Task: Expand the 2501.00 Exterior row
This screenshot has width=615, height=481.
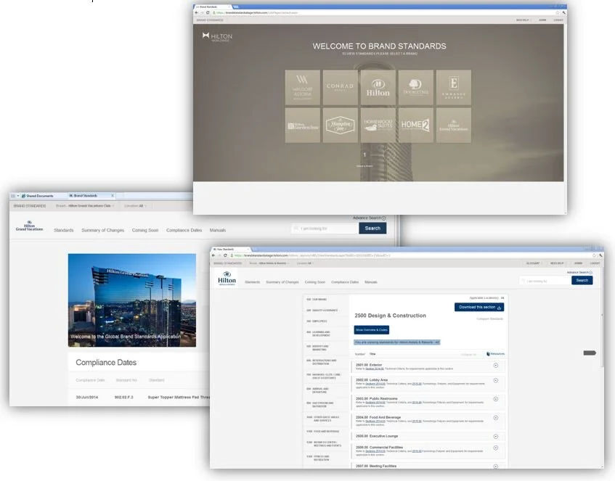Action: 496,366
